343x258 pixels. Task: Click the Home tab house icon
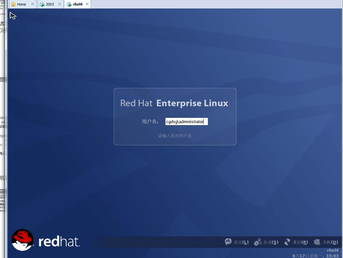tap(13, 4)
